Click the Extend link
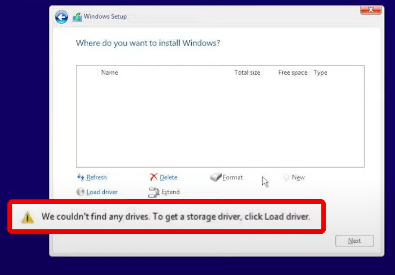 (170, 192)
